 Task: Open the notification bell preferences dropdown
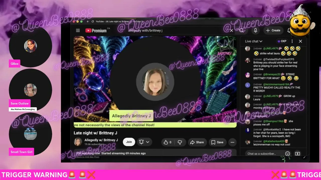point(144,142)
